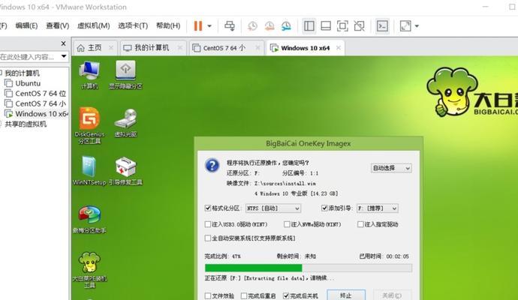Enable 注入USB3.0驱动 (WIN7) checkbox

tap(208, 224)
